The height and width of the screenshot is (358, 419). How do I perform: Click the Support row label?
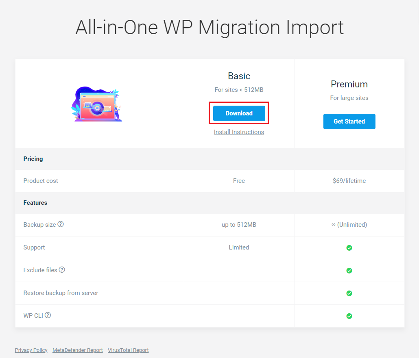(34, 247)
